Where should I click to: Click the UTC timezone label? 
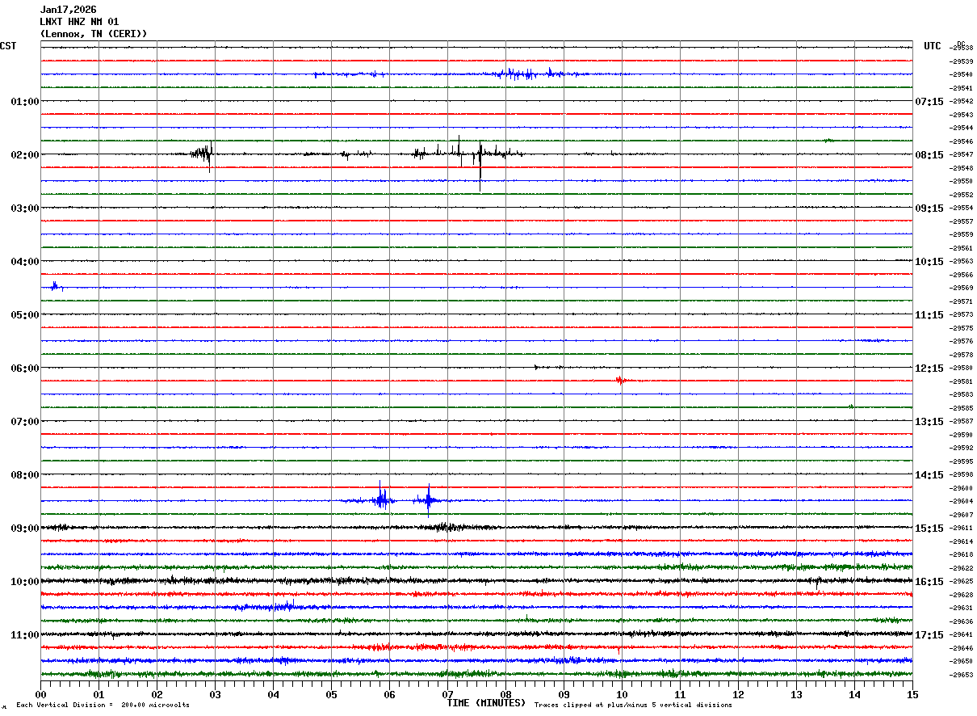pos(933,46)
